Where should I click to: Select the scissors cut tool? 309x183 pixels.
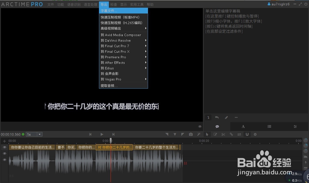pyautogui.click(x=223, y=134)
